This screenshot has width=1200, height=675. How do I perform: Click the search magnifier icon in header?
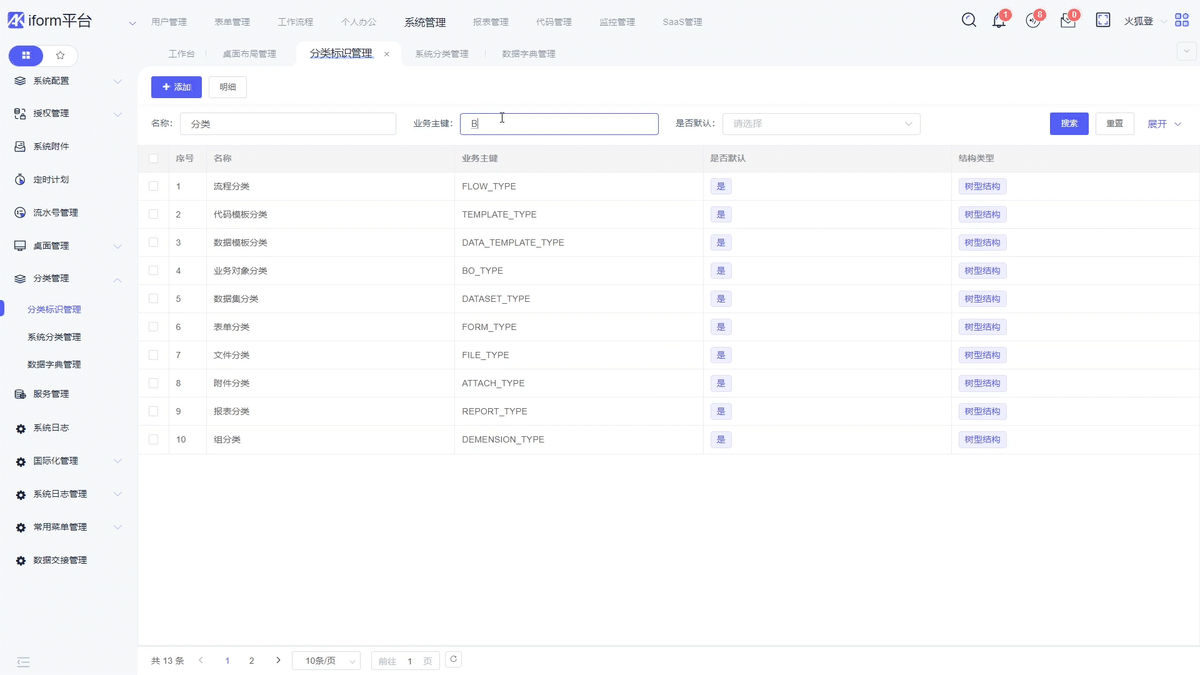click(969, 20)
